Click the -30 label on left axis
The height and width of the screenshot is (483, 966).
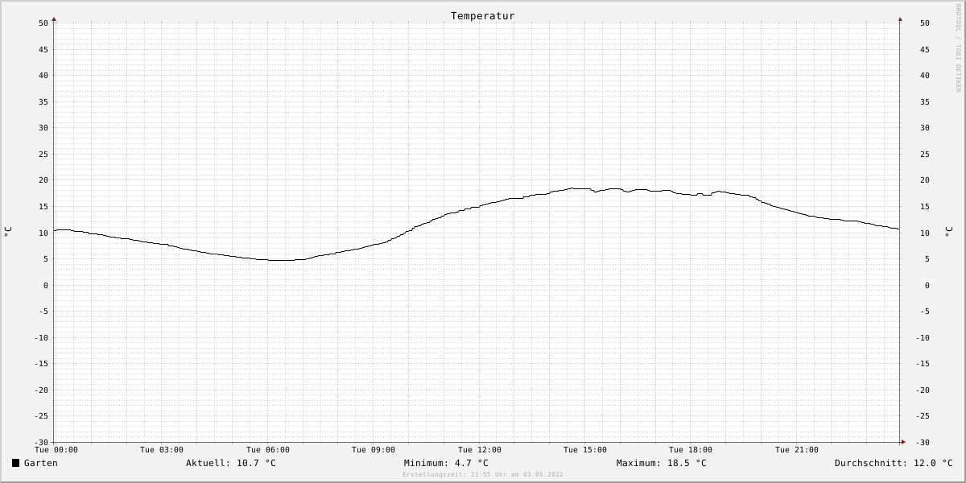41,442
